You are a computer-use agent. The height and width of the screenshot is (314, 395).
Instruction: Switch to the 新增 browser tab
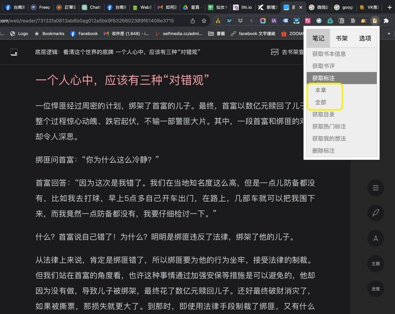268,7
